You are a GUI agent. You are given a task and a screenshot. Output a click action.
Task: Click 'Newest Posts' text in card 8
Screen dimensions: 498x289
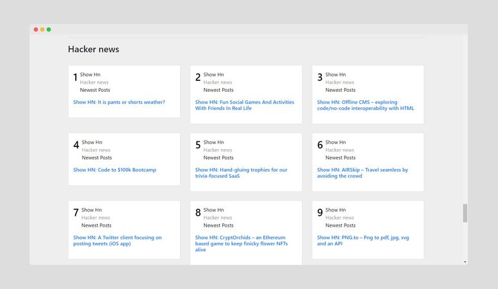[x=218, y=225]
